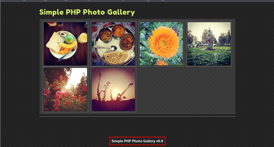274x147 pixels.
Task: Click the fountain structure in garden photo
Action: tap(209, 39)
